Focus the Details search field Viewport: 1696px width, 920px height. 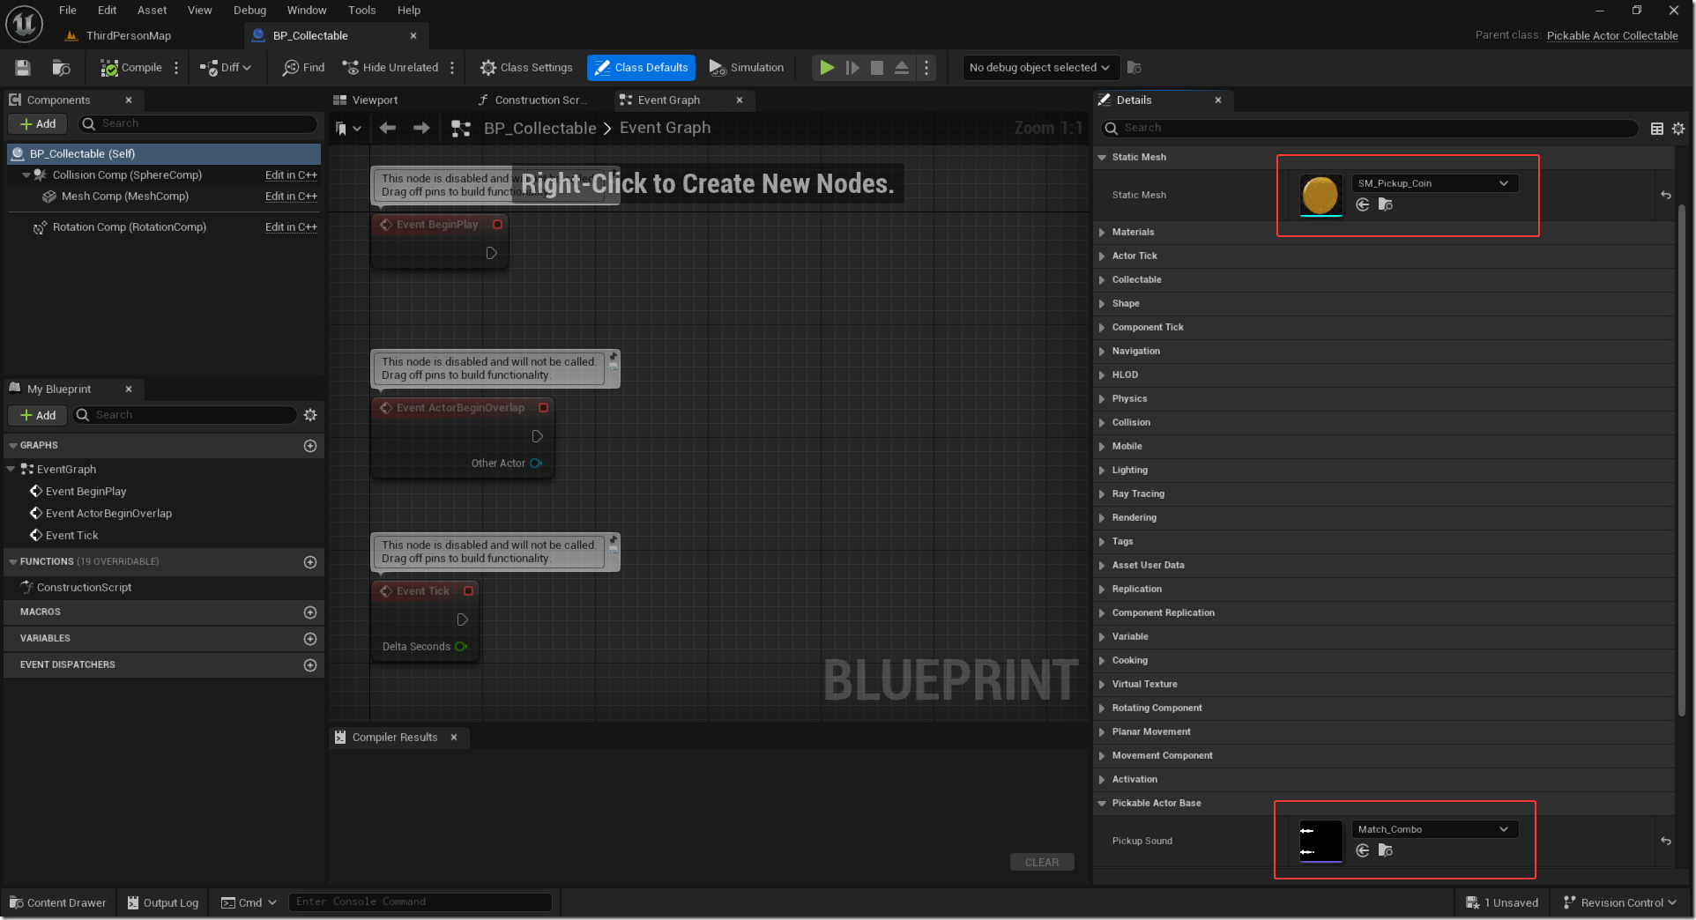tap(1370, 129)
